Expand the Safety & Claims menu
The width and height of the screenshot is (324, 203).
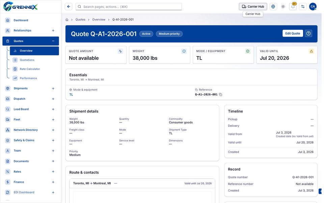point(53,140)
